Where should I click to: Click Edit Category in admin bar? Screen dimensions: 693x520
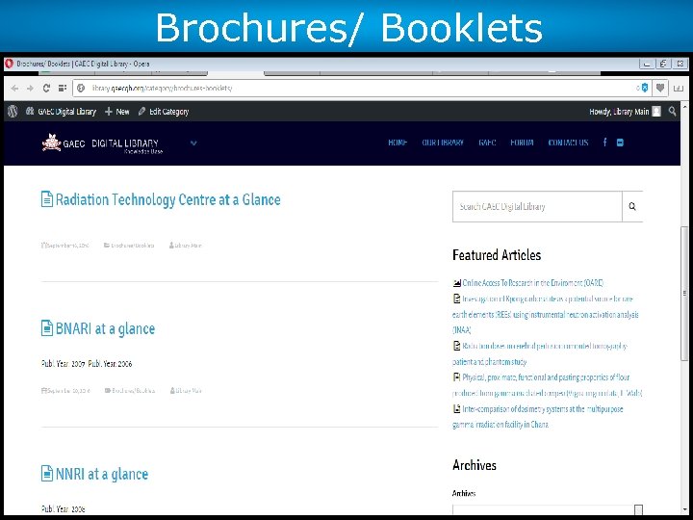click(164, 112)
